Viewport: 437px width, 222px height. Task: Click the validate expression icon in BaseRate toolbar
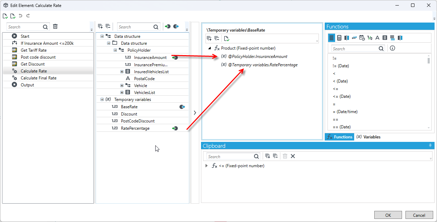(x=226, y=39)
